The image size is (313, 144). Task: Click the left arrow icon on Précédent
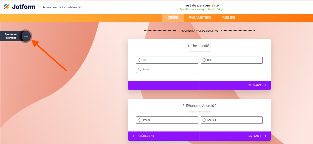pyautogui.click(x=134, y=136)
